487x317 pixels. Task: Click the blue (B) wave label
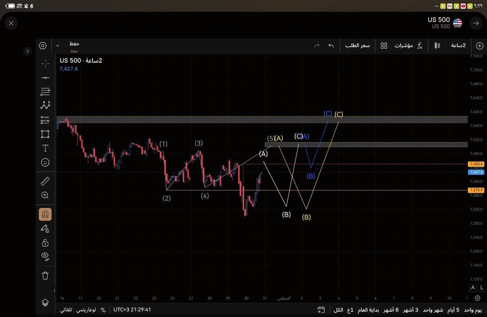pos(310,176)
